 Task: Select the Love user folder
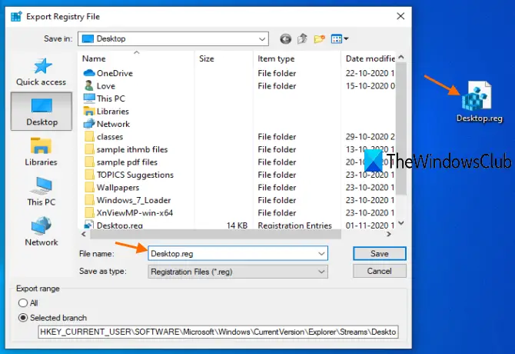(x=99, y=85)
